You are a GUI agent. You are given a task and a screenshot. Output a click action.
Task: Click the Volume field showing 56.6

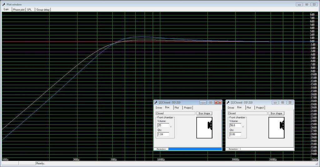pyautogui.click(x=235, y=125)
